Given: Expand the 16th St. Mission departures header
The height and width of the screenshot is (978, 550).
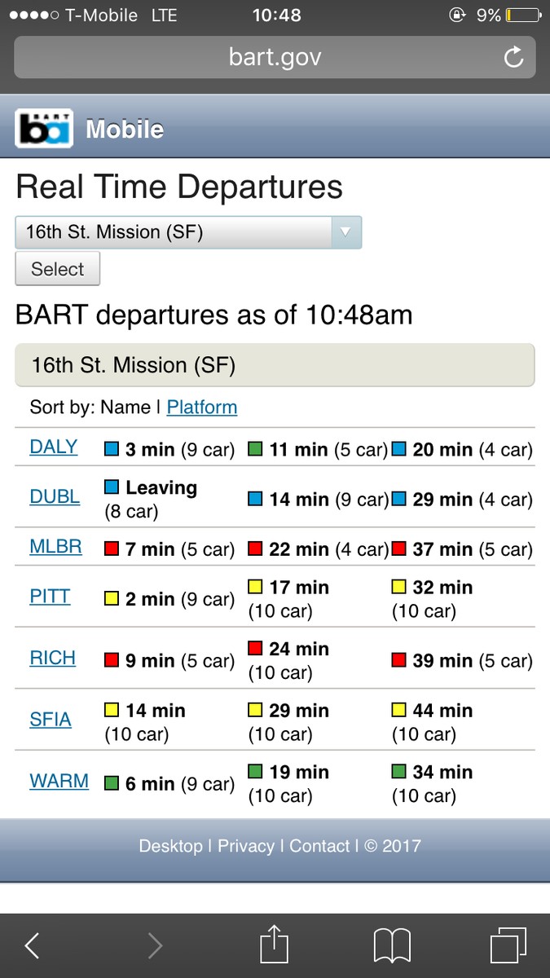Looking at the screenshot, I should (x=274, y=364).
